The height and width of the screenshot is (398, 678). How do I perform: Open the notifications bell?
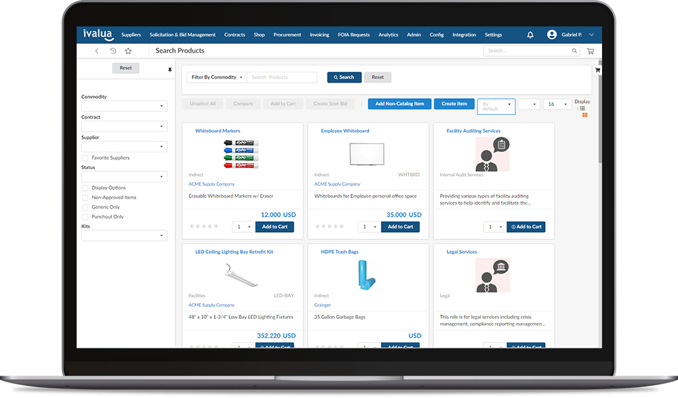[x=530, y=35]
